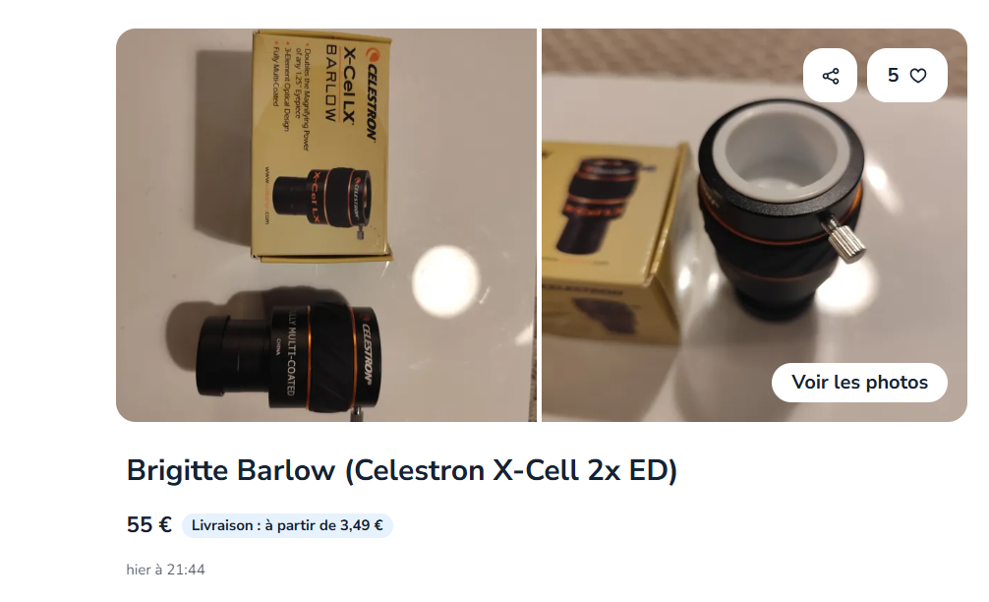
Task: Click the 55 € price
Action: tap(148, 525)
